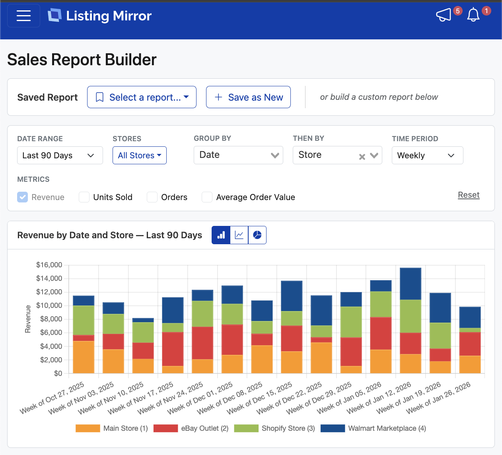
Task: Click the Listing Mirror logo
Action: [100, 16]
